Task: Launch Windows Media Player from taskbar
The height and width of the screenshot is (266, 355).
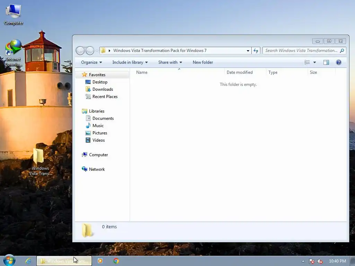Action: [x=100, y=261]
